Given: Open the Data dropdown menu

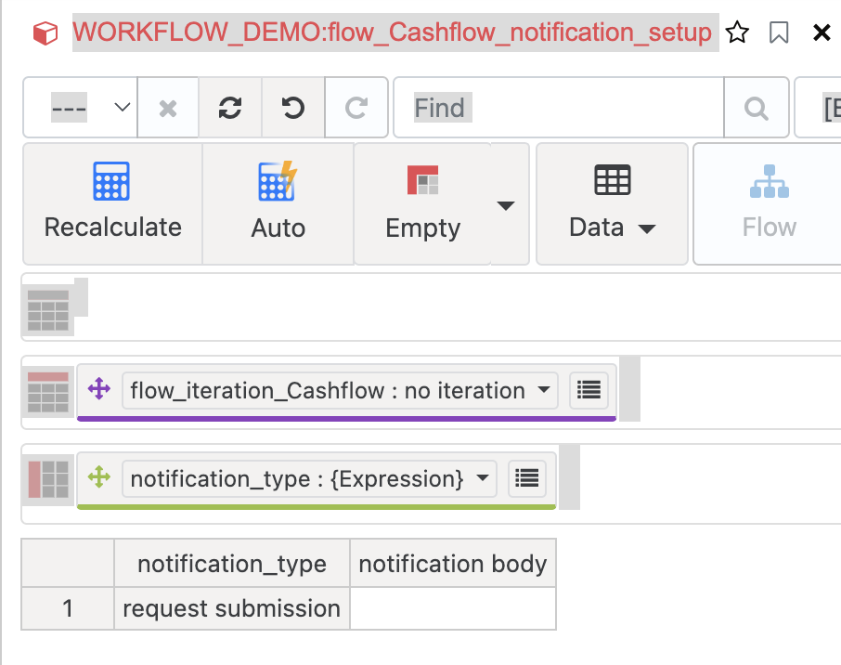Looking at the screenshot, I should (x=612, y=203).
